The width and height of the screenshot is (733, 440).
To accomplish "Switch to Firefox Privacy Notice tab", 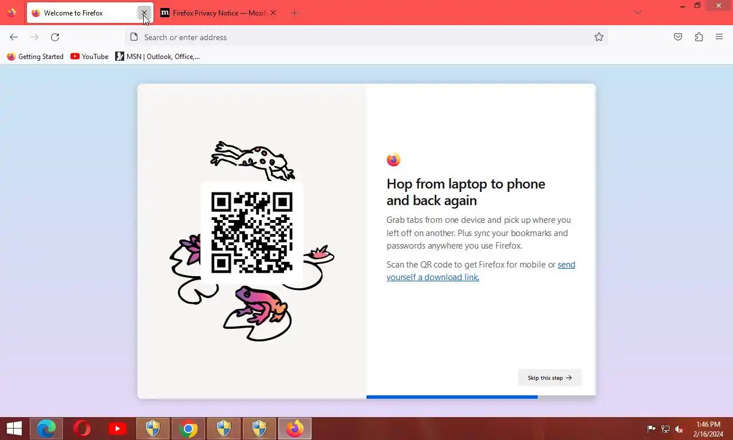I will (218, 13).
